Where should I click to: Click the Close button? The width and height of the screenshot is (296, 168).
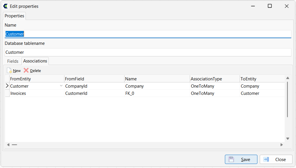(x=276, y=159)
